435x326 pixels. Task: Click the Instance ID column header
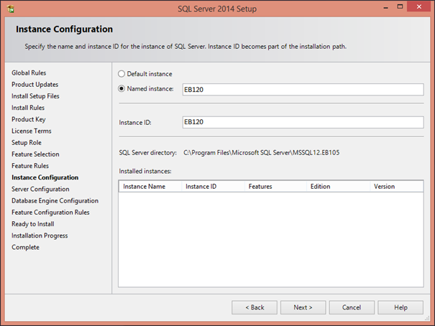(213, 187)
